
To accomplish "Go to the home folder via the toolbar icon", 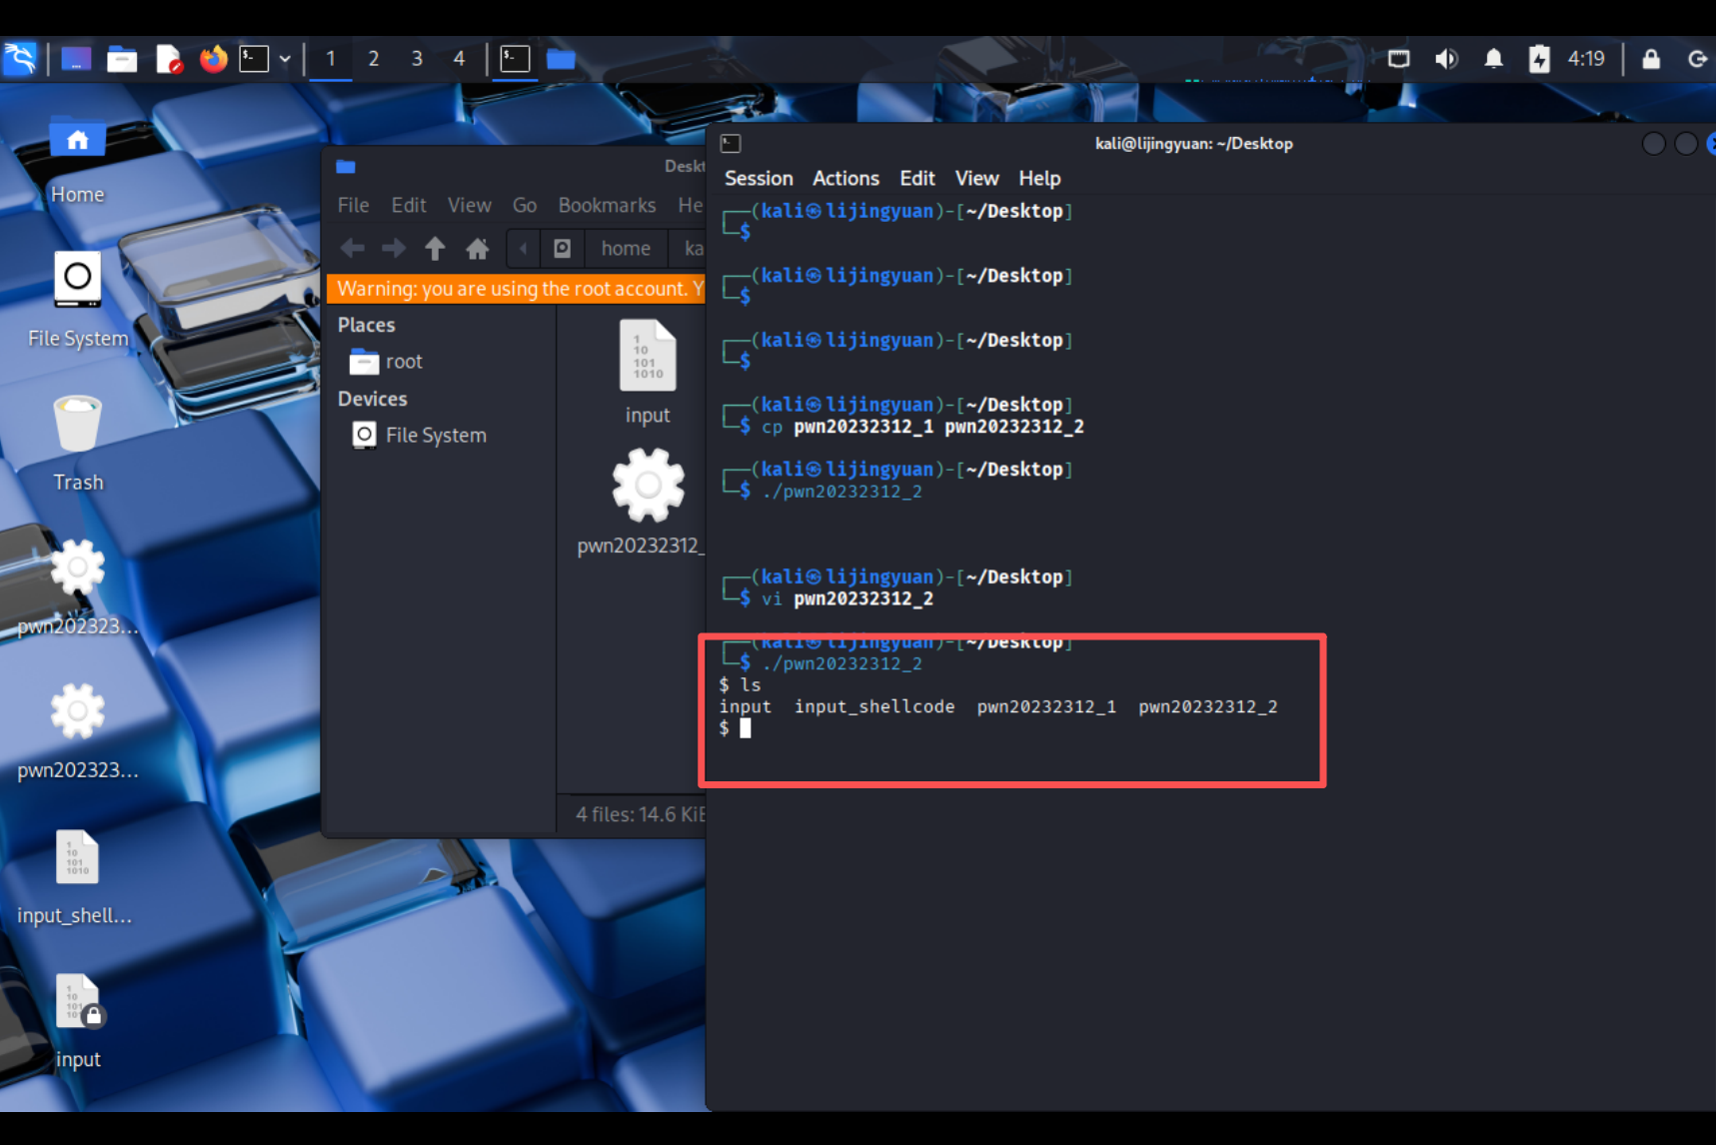I will coord(478,248).
